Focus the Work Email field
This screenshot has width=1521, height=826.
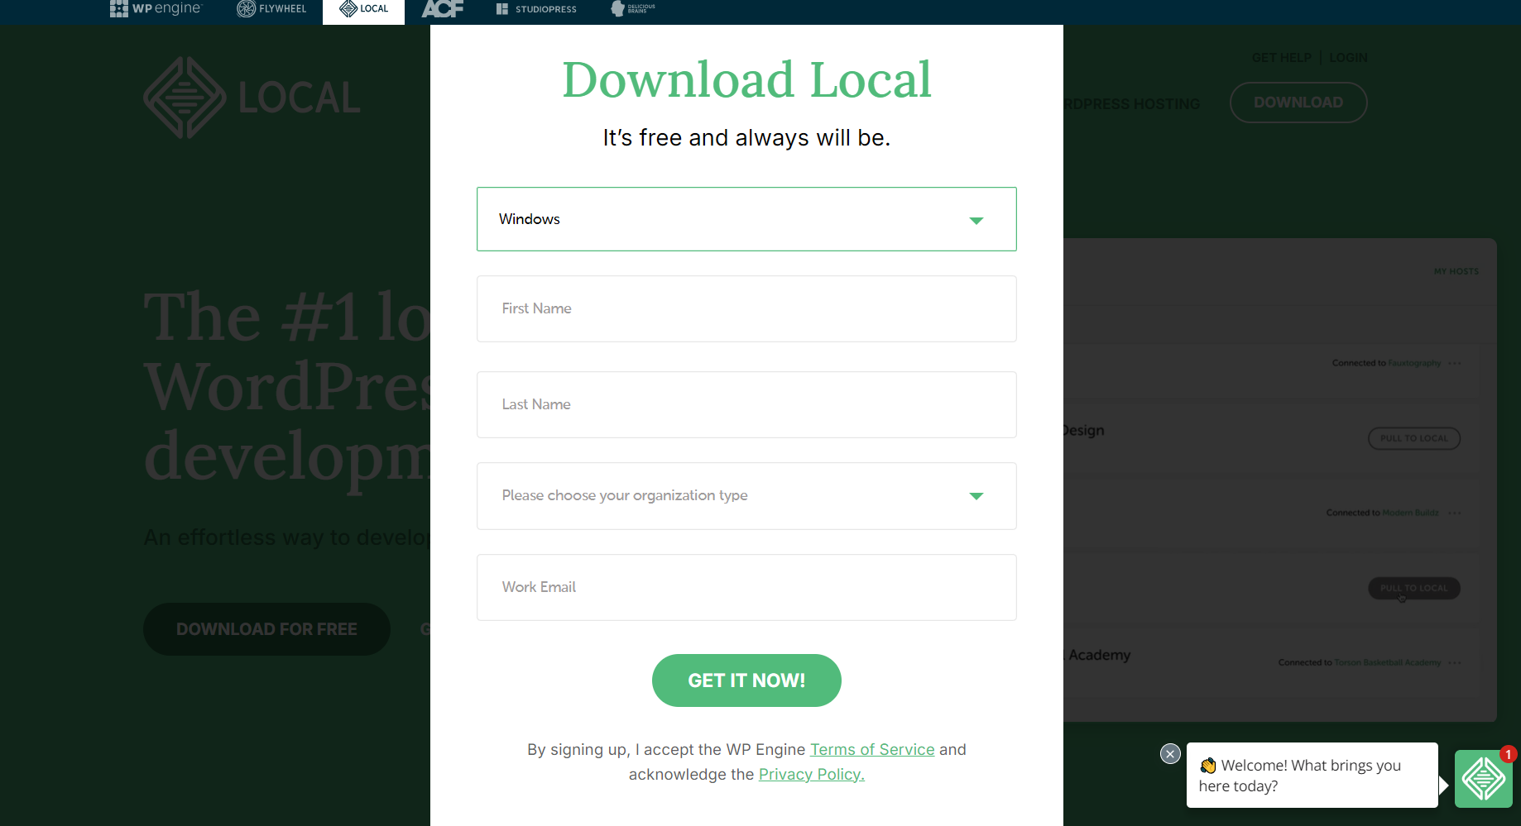(x=746, y=587)
